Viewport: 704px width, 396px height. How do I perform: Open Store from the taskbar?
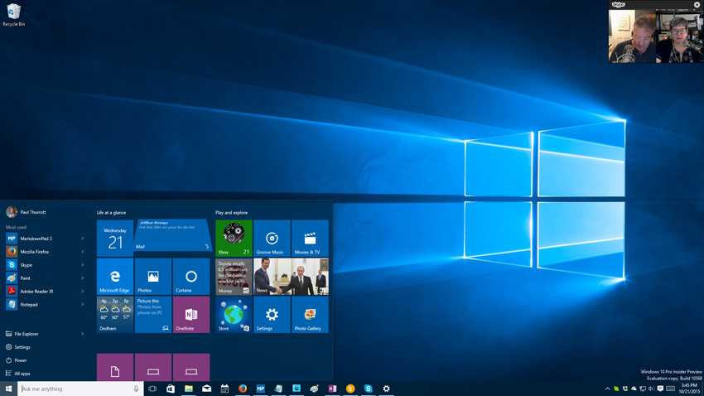pos(171,389)
